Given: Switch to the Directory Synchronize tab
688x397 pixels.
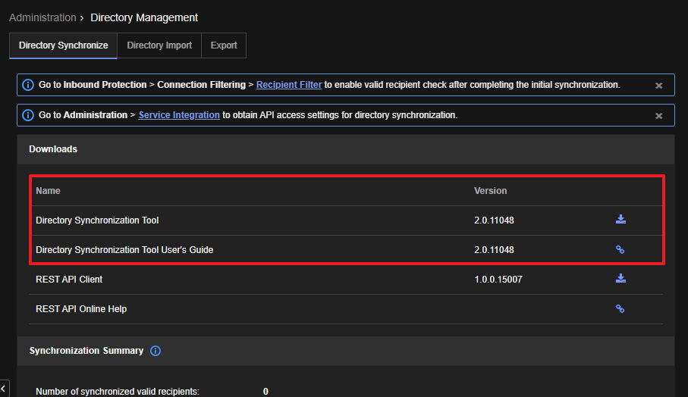Looking at the screenshot, I should point(63,45).
